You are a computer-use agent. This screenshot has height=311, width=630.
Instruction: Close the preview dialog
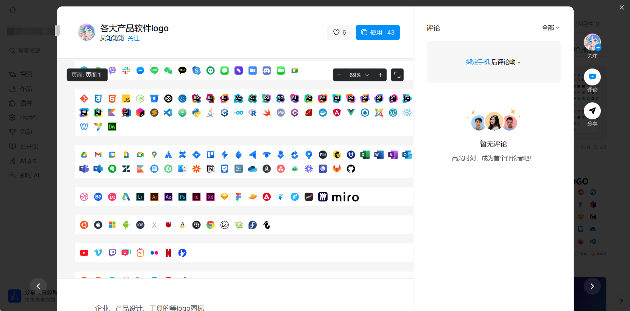click(622, 7)
